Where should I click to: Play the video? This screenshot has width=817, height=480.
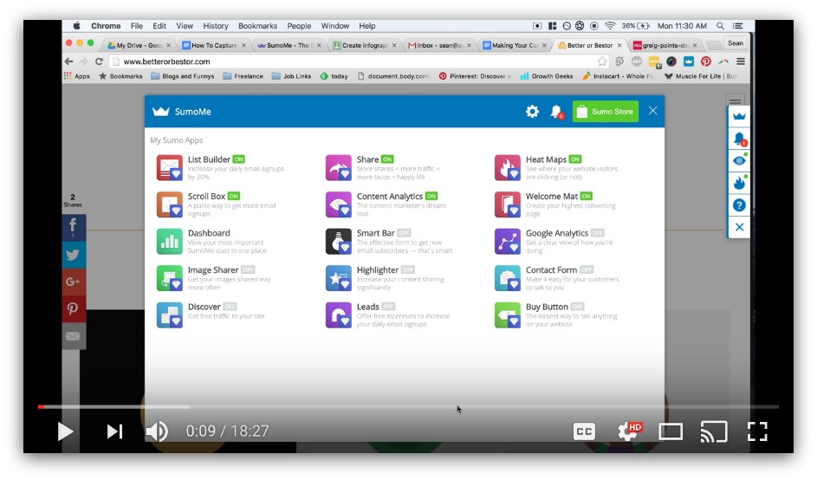tap(65, 431)
